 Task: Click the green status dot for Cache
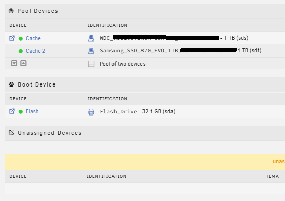tap(21, 39)
